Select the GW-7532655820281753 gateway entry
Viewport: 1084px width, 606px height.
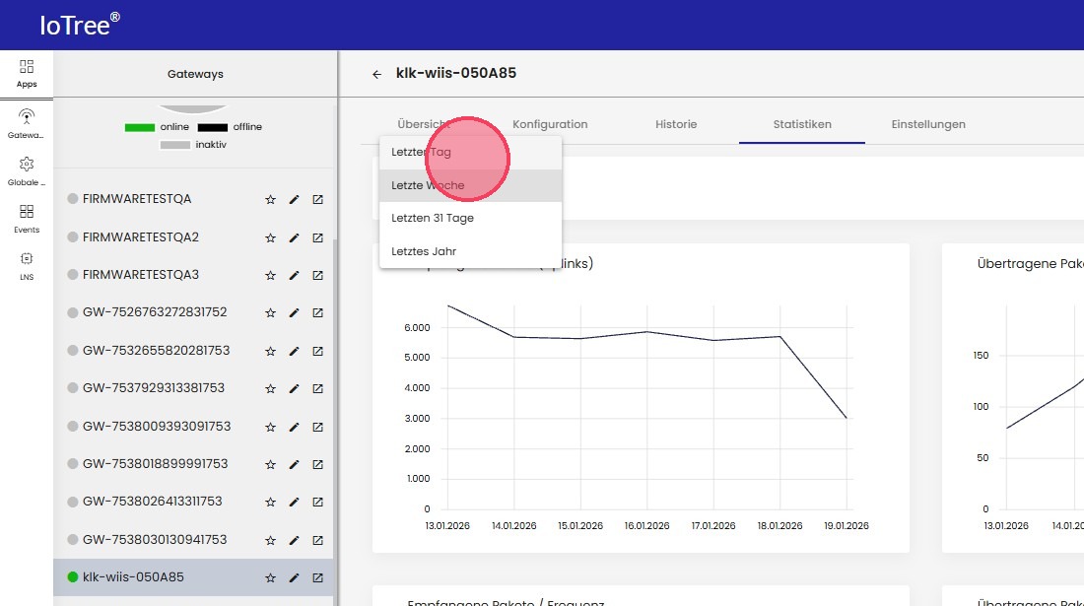(156, 351)
